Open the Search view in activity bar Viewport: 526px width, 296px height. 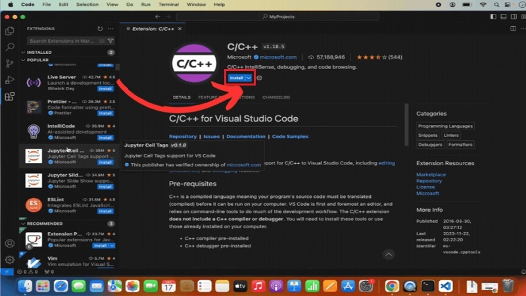coord(10,47)
